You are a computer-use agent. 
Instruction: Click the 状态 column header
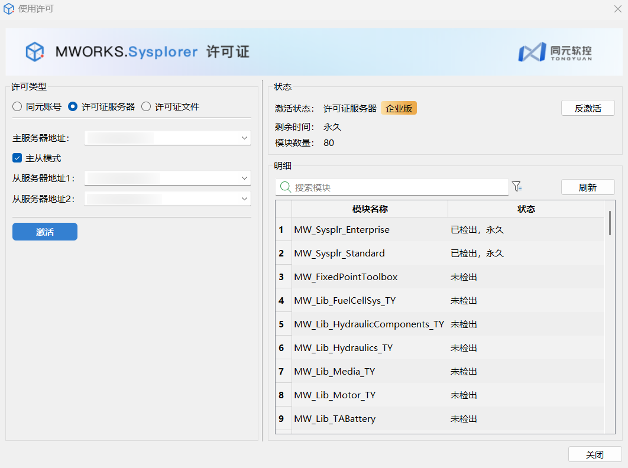pyautogui.click(x=526, y=209)
